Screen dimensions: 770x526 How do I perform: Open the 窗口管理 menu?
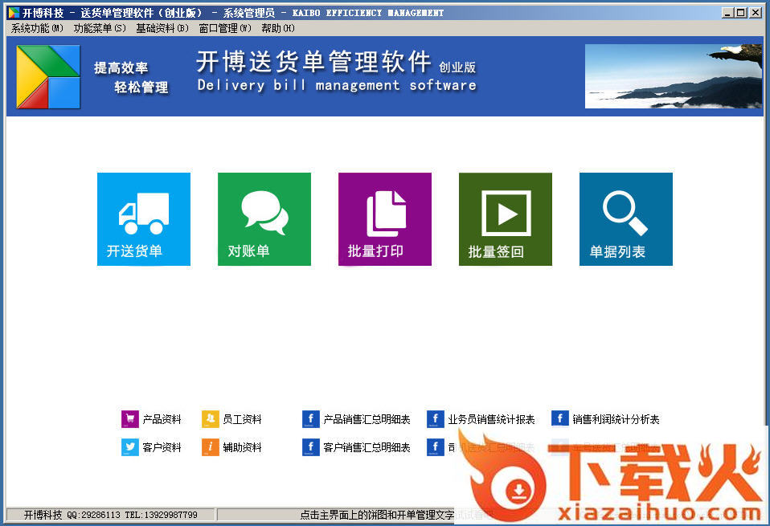[225, 28]
